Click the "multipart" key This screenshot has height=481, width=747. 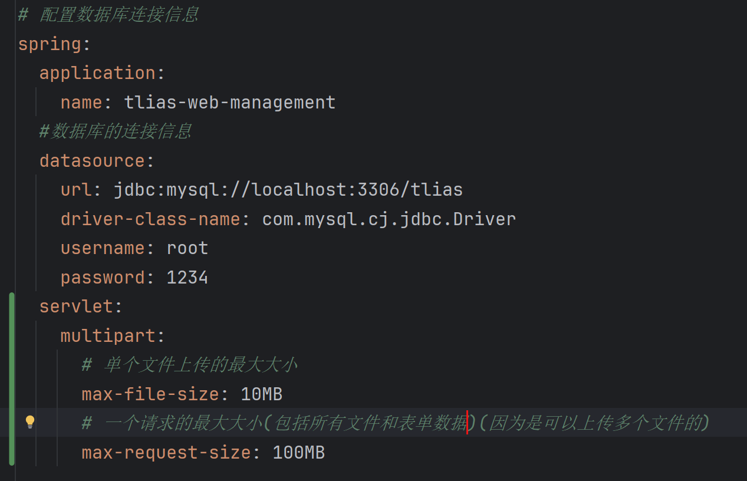point(108,336)
